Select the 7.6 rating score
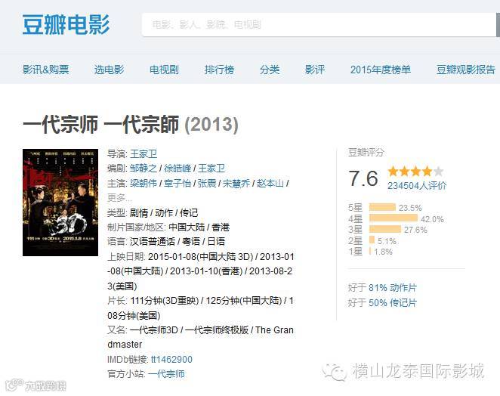 point(363,178)
